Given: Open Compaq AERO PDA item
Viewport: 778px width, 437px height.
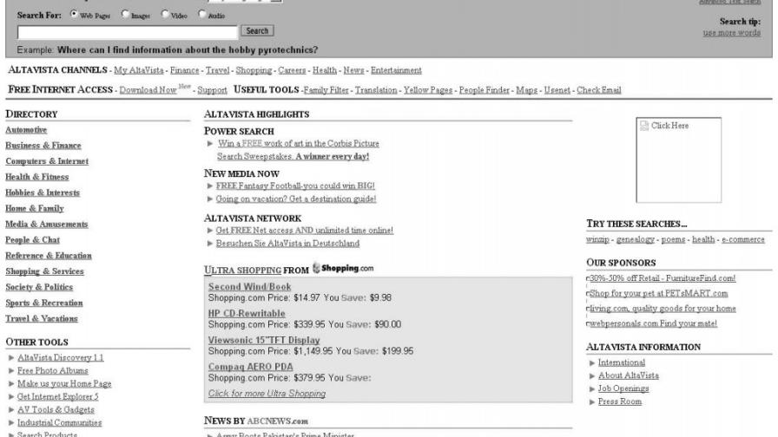Looking at the screenshot, I should coord(251,367).
